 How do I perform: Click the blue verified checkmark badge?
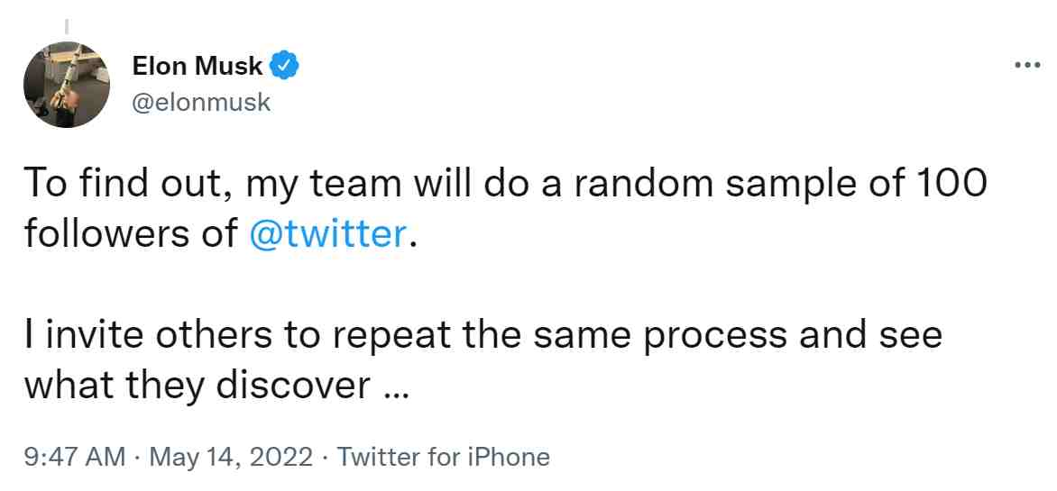[x=284, y=66]
